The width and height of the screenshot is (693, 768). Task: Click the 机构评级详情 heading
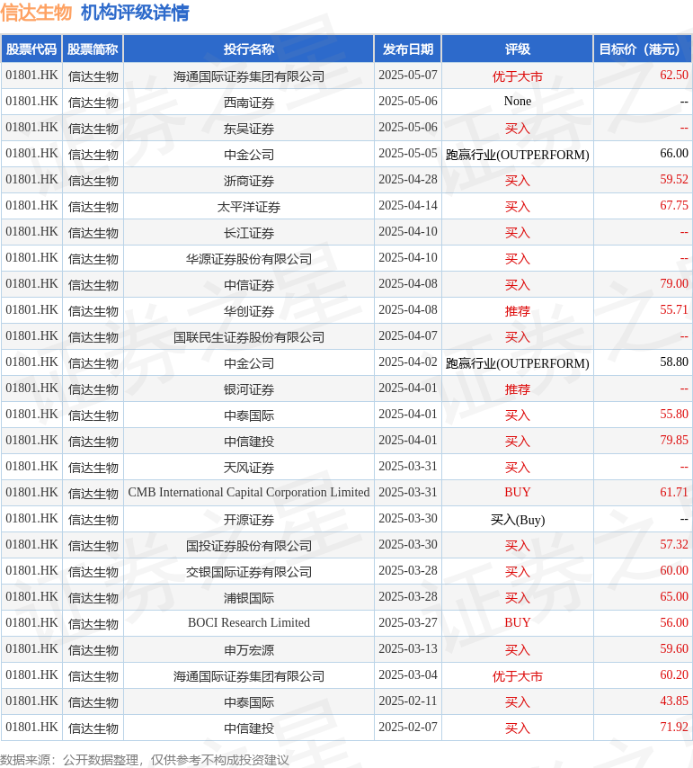(135, 13)
